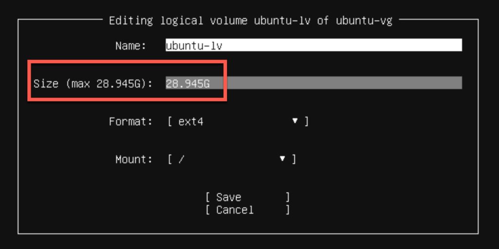This screenshot has height=249, width=499.
Task: Click closing bracket of the Save button
Action: coord(288,197)
